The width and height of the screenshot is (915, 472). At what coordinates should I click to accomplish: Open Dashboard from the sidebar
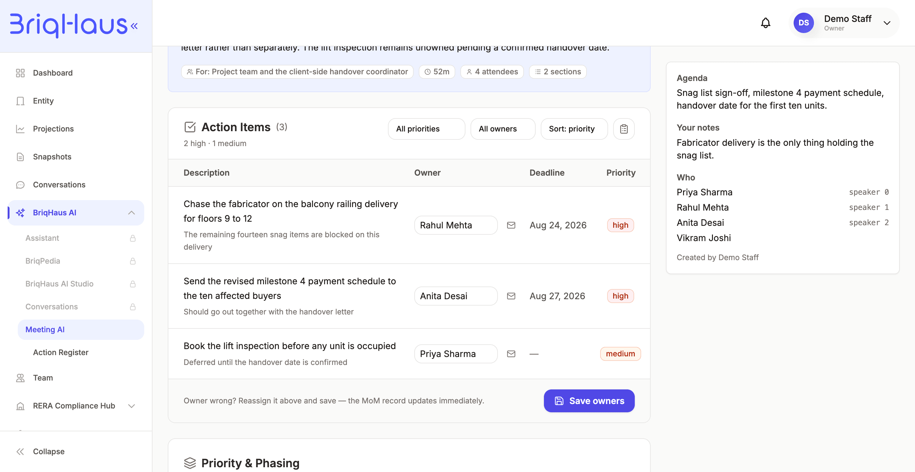click(76, 73)
